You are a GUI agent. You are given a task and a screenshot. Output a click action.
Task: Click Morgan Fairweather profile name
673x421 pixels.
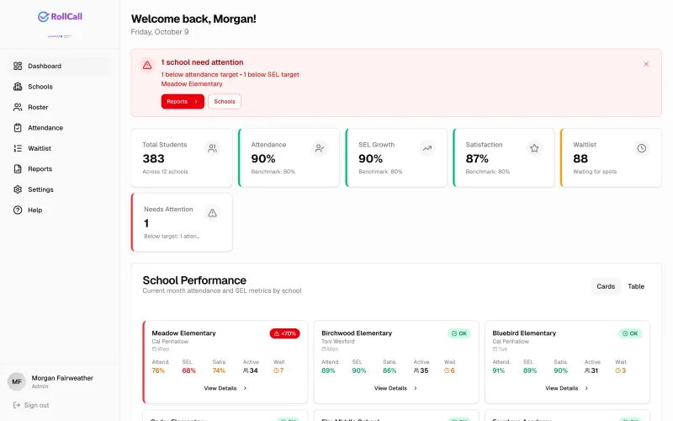coord(62,378)
